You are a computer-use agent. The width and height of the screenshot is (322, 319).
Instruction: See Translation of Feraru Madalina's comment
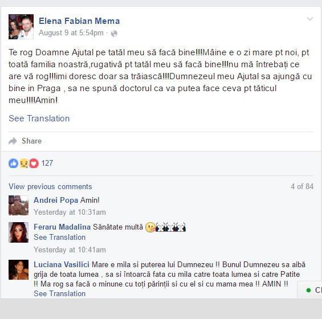[x=59, y=238]
